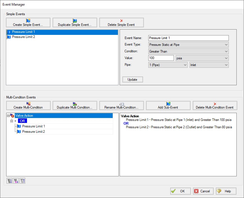The image size is (244, 198).
Task: Click the blue OR text in description
Action: (x=126, y=123)
